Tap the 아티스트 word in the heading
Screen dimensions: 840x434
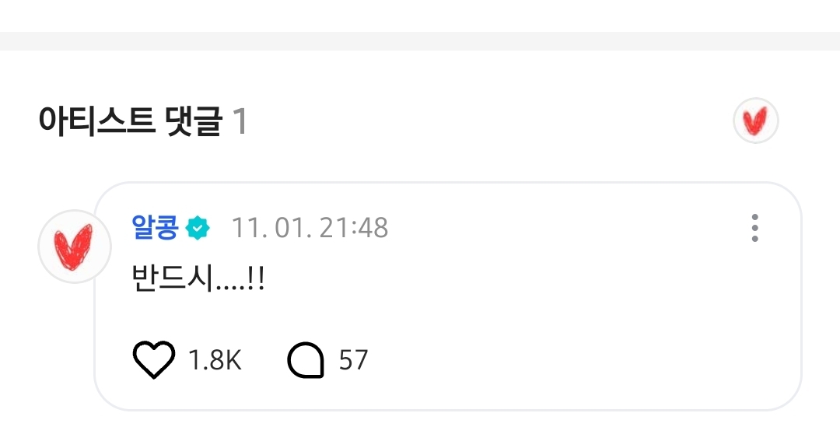coord(97,121)
